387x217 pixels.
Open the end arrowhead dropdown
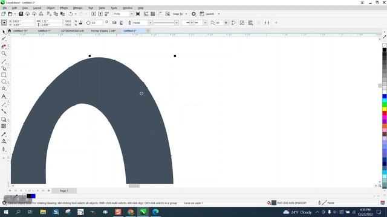pos(205,23)
